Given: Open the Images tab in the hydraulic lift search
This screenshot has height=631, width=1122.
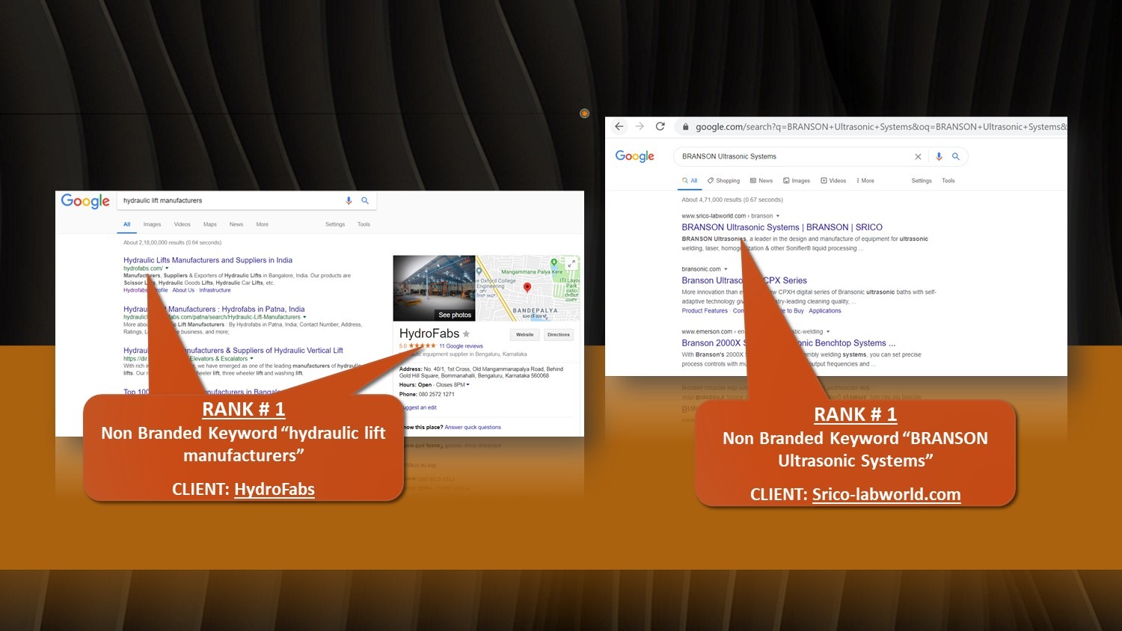Looking at the screenshot, I should point(153,224).
